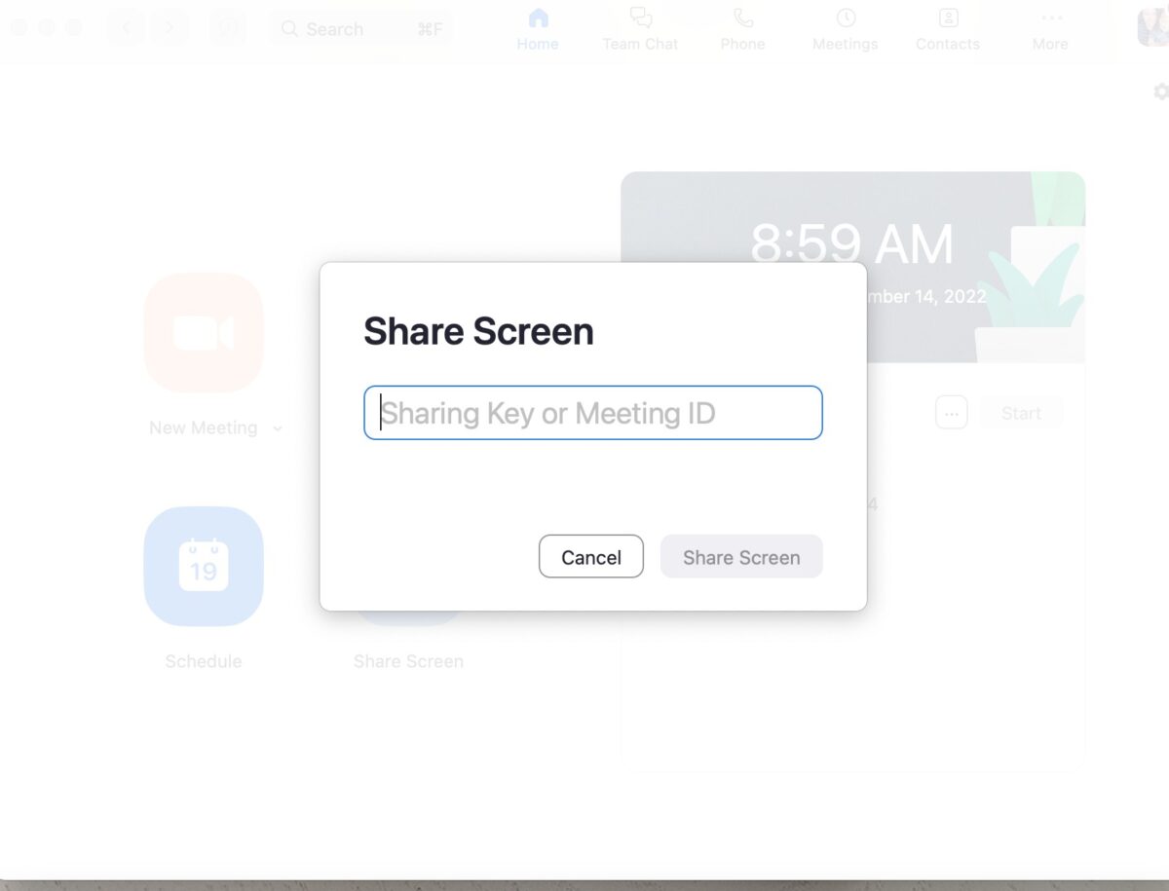The width and height of the screenshot is (1169, 891).
Task: Click the back navigation arrow
Action: coord(126,28)
